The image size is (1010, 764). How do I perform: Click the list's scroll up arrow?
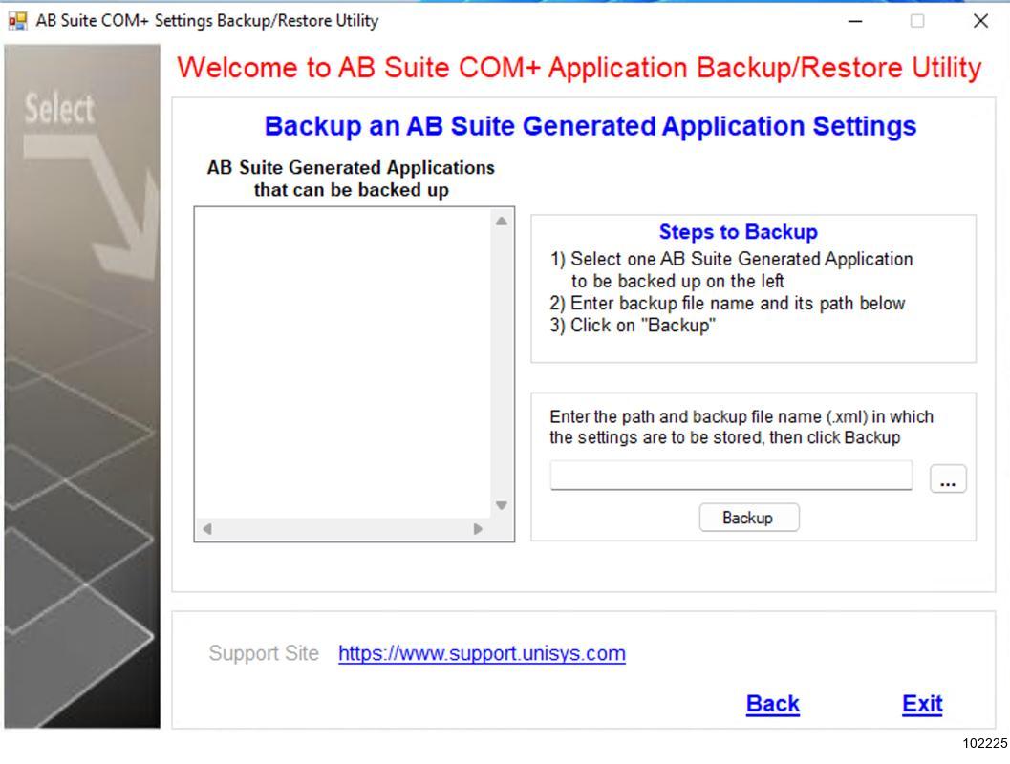502,221
